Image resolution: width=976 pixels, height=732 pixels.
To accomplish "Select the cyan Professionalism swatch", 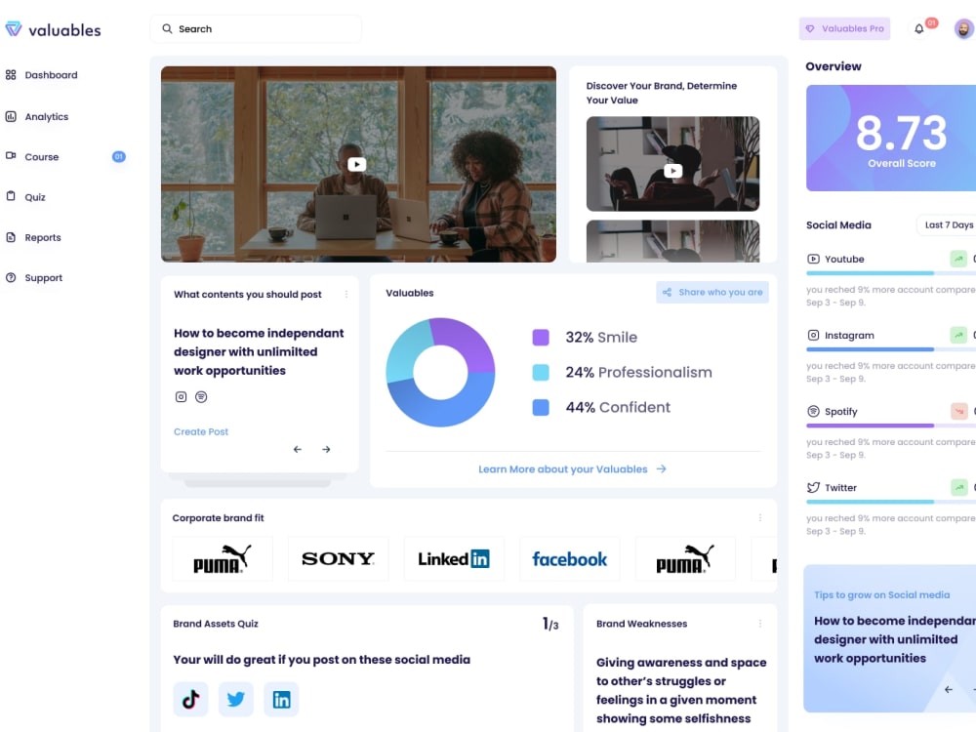I will 541,372.
